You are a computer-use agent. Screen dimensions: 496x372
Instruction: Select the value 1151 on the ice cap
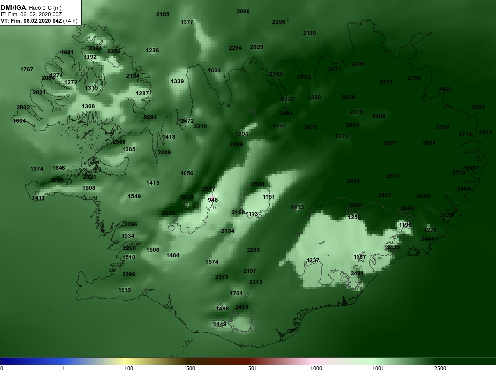pos(269,197)
